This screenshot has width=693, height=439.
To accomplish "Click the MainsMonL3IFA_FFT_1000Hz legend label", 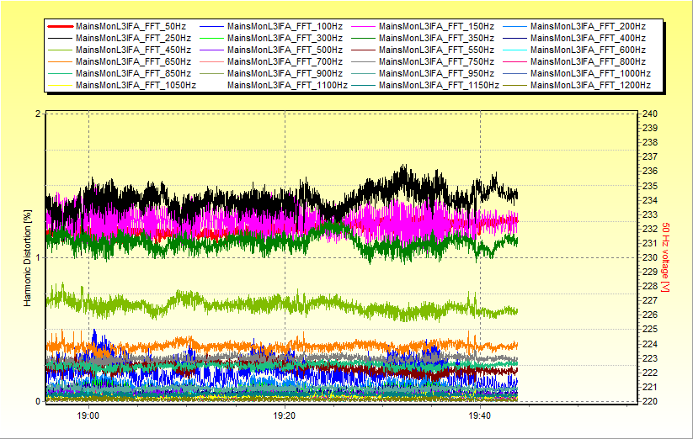I will pos(590,73).
